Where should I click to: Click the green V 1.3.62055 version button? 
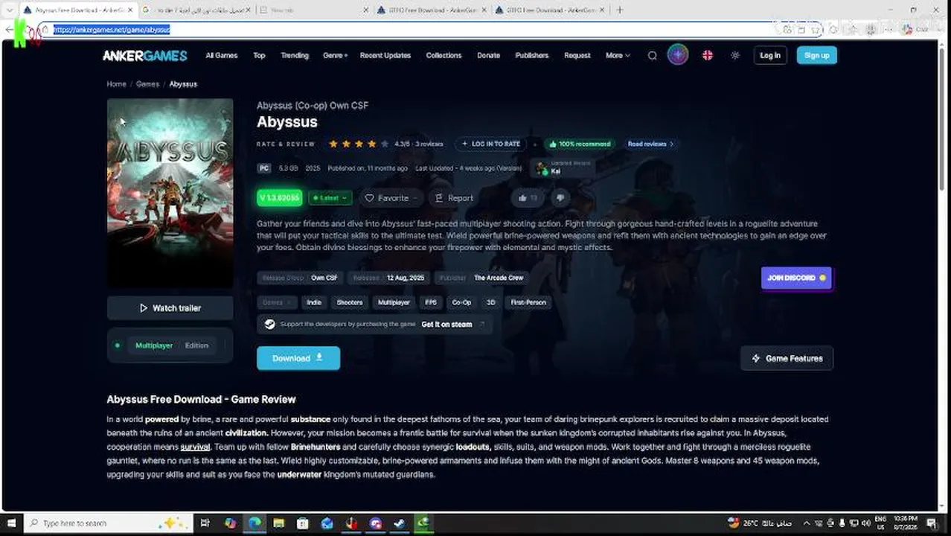tap(280, 198)
